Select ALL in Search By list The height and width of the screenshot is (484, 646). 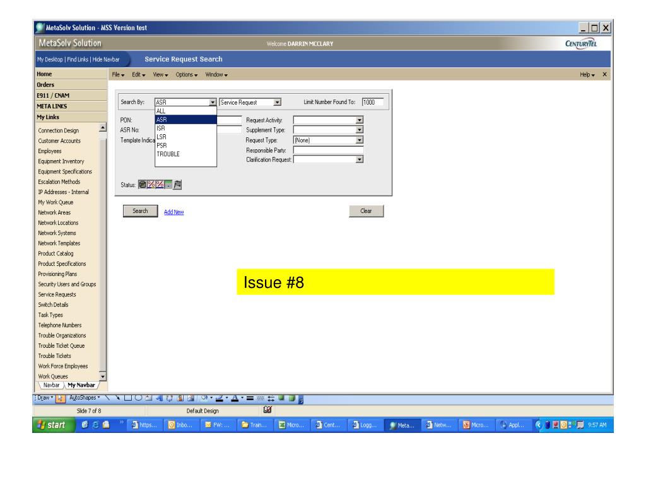186,111
